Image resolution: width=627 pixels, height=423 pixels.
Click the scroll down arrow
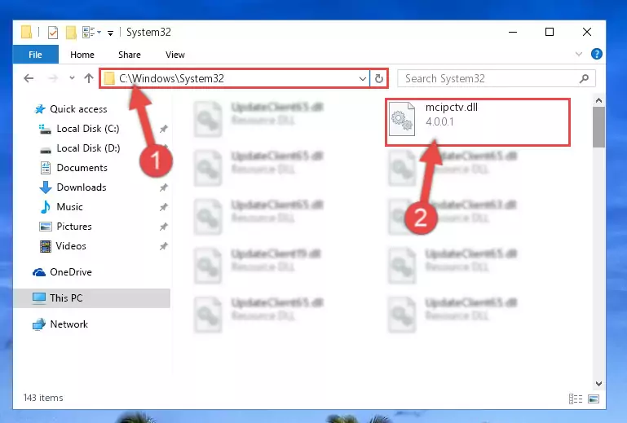598,384
